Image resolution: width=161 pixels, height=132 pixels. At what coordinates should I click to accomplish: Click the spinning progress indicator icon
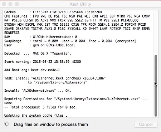coord(7,124)
